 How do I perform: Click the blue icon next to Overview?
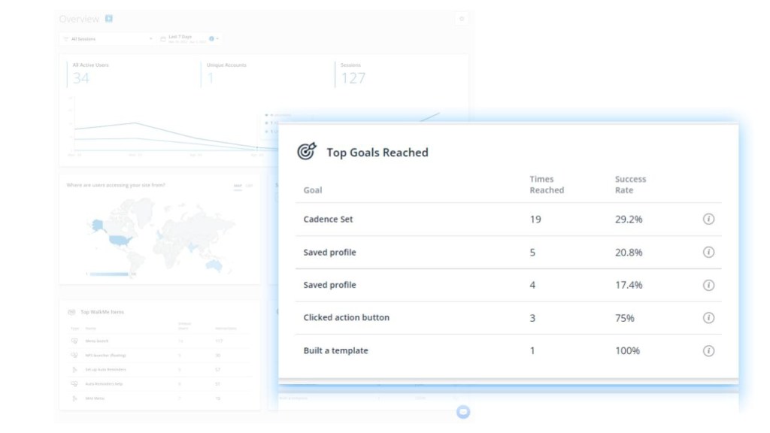(109, 18)
